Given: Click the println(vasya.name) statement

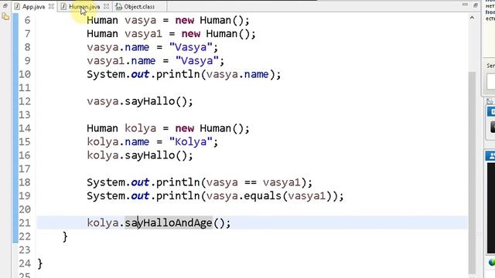Looking at the screenshot, I should coord(184,75).
